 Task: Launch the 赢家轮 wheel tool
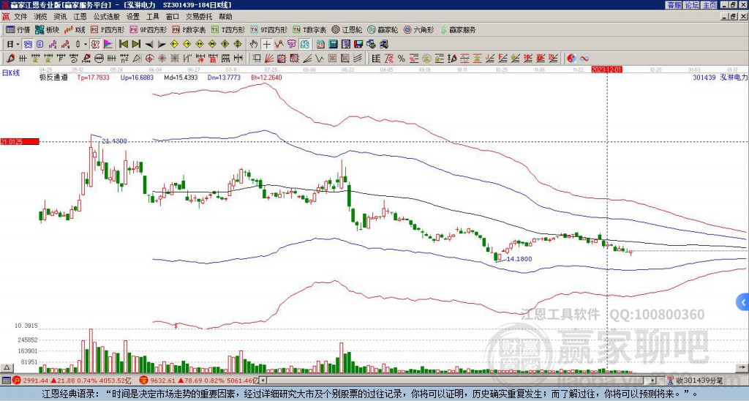click(383, 29)
